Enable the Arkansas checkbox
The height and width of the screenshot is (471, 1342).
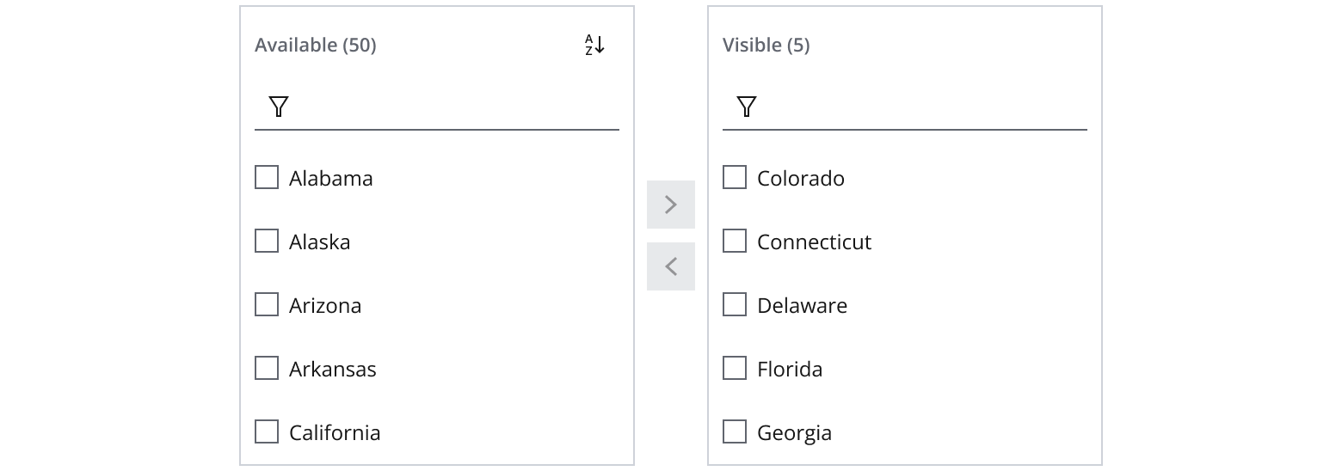267,369
